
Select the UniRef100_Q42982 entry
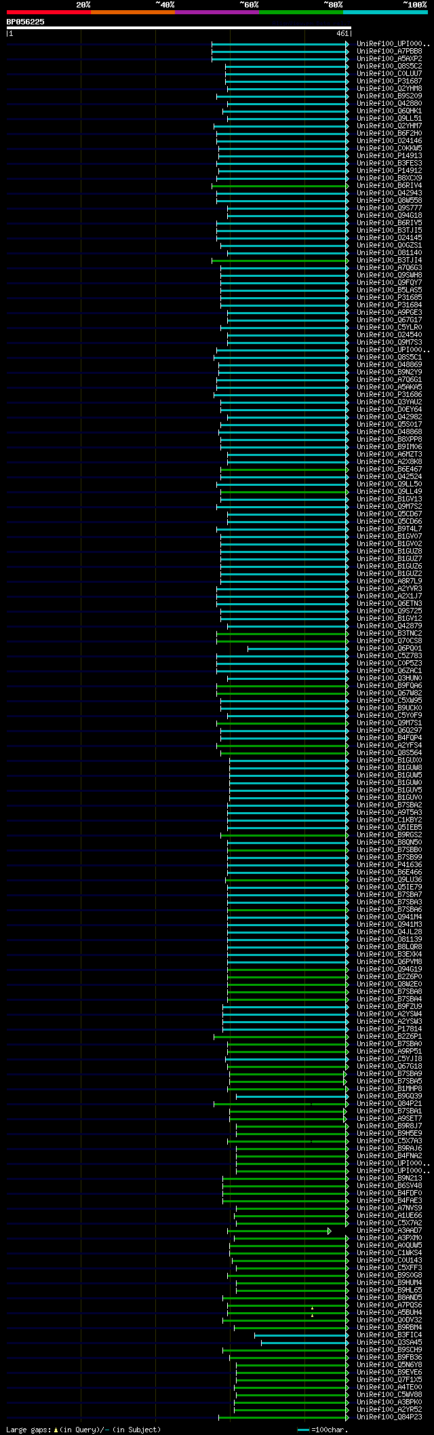[x=389, y=417]
